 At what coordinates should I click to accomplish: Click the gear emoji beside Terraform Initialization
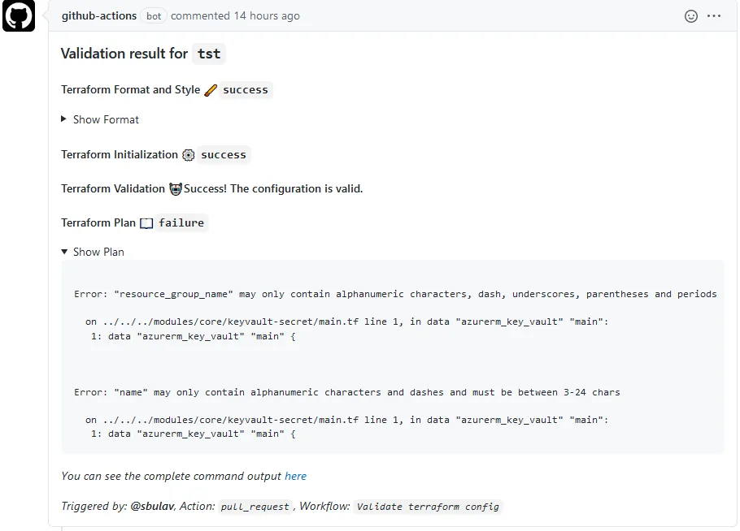(x=188, y=154)
